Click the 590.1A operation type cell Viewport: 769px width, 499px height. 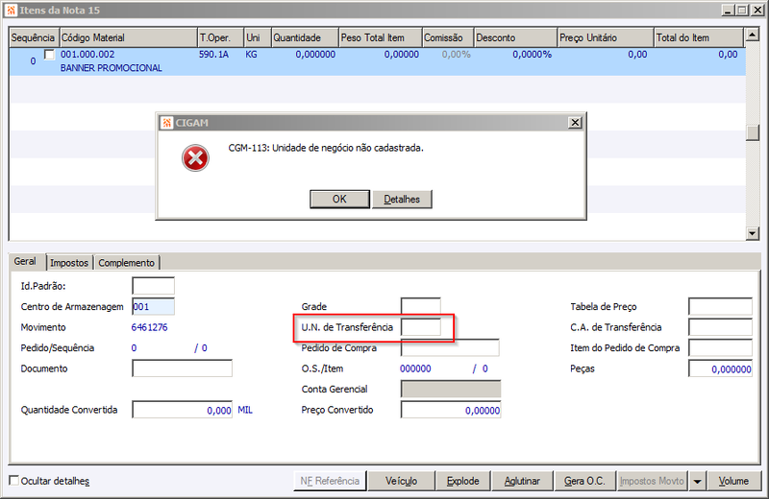click(x=213, y=55)
